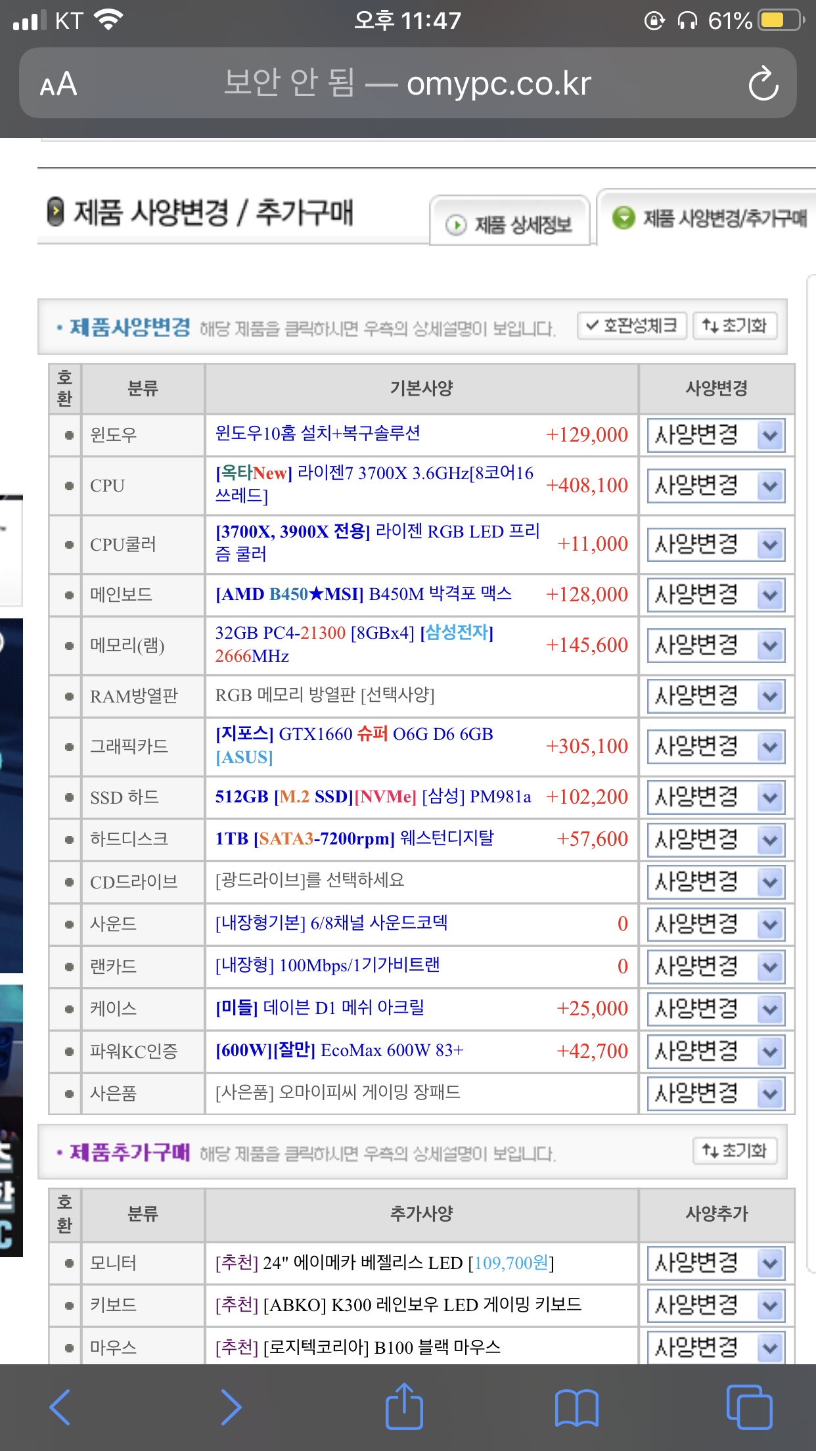Open Safari bookmarks book icon
Screen dimensions: 816x1451
click(x=576, y=1408)
